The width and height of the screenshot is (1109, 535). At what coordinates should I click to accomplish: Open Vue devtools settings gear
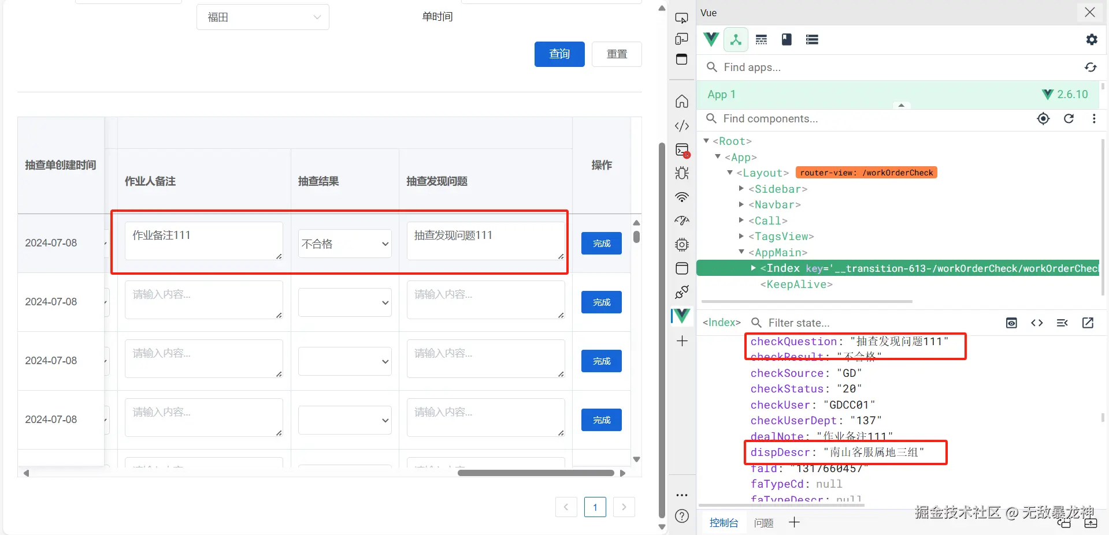pos(1092,39)
